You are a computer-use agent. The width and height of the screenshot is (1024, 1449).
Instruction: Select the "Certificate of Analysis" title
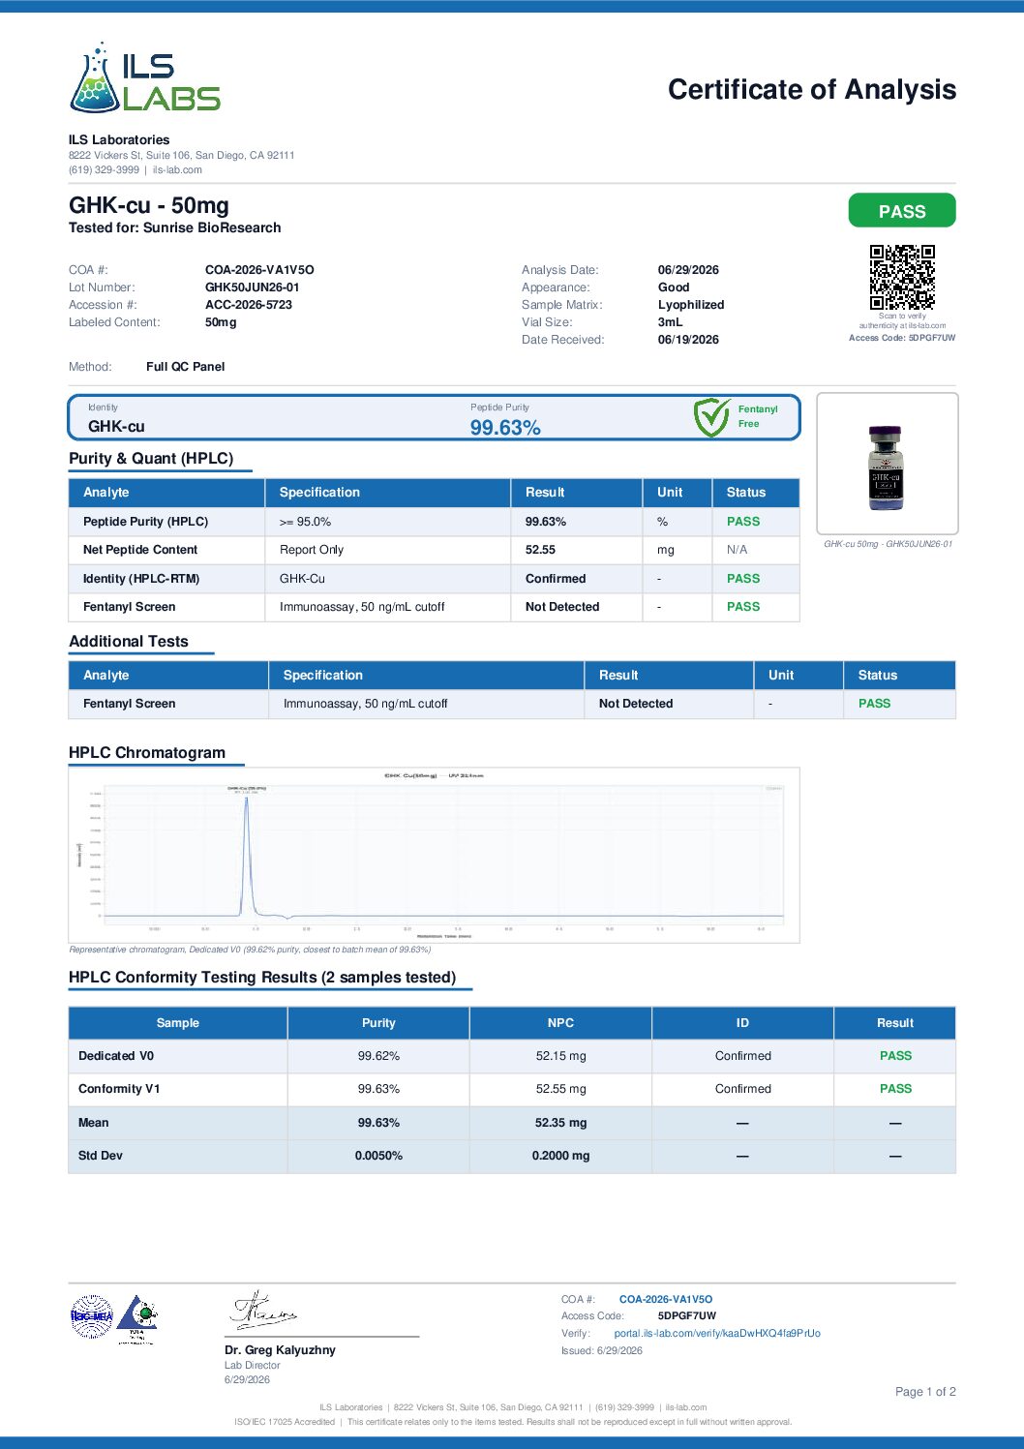pyautogui.click(x=812, y=89)
